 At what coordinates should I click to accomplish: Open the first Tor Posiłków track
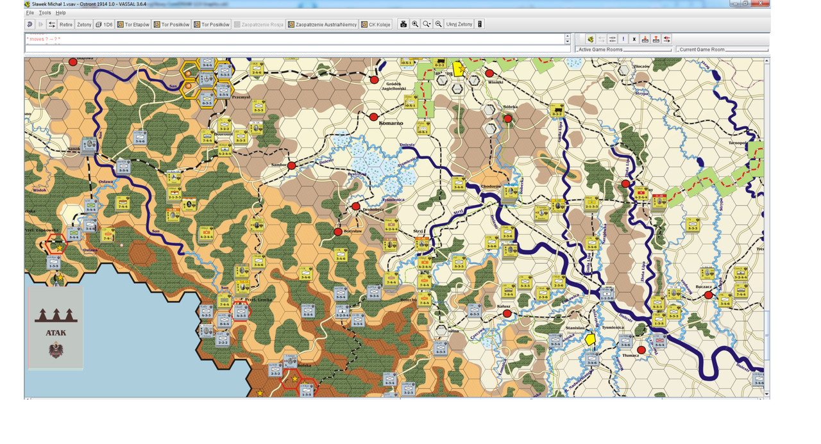click(x=172, y=24)
